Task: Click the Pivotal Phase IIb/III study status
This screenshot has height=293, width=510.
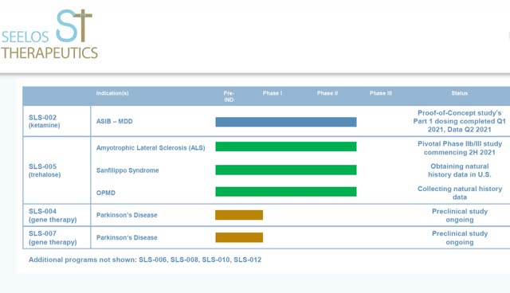Action: pyautogui.click(x=460, y=148)
